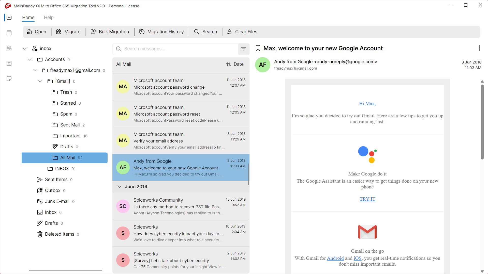Click the Open file toolbar button
The image size is (488, 274).
click(x=37, y=32)
